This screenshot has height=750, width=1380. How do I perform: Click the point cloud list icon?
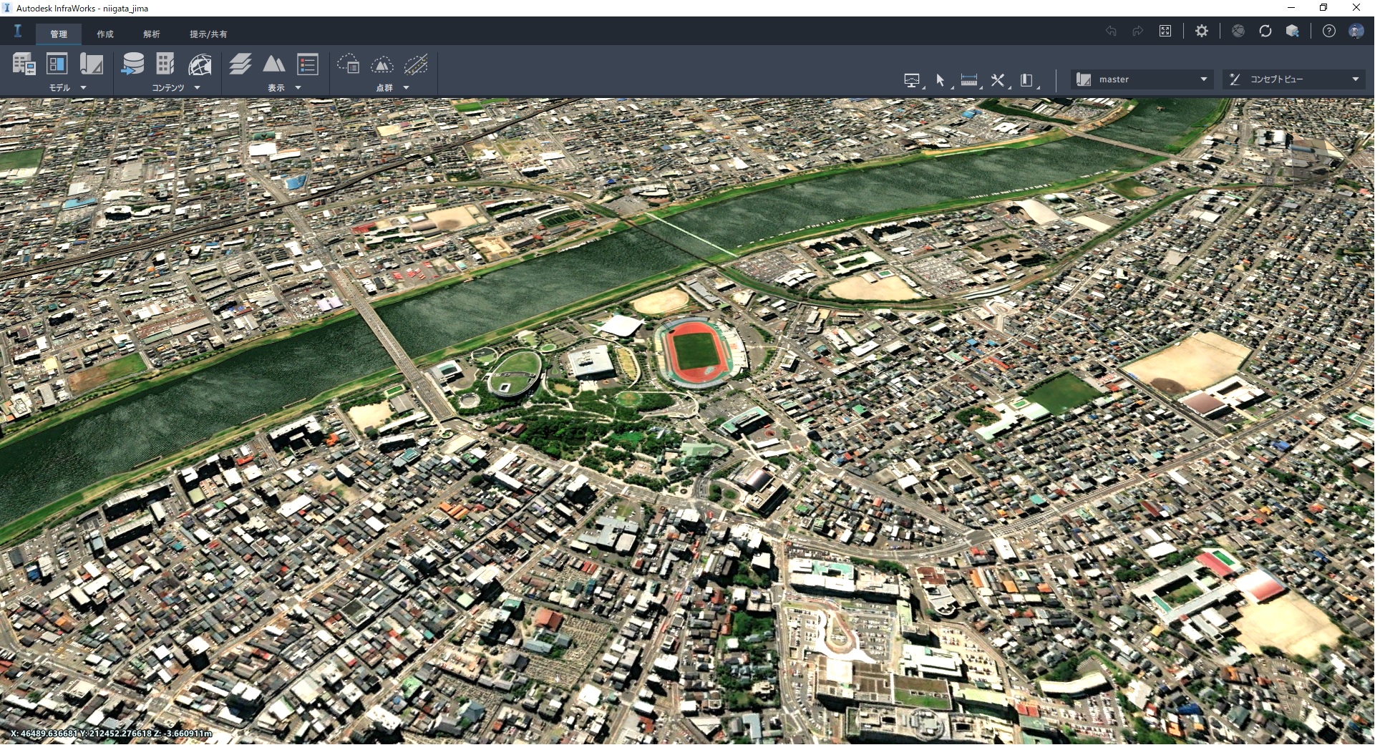pyautogui.click(x=349, y=64)
